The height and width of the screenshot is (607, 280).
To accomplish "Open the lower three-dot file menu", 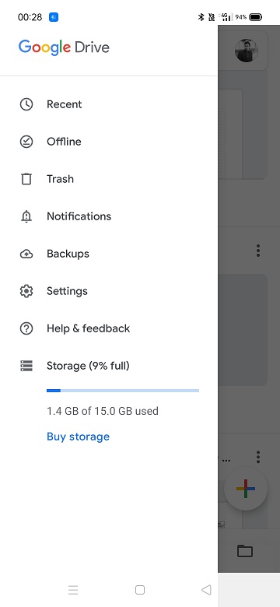I will [258, 457].
